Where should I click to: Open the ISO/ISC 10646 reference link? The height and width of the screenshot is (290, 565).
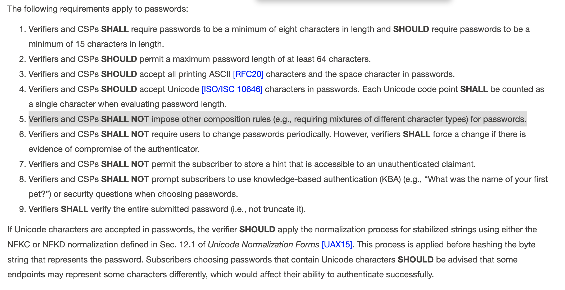click(x=232, y=89)
